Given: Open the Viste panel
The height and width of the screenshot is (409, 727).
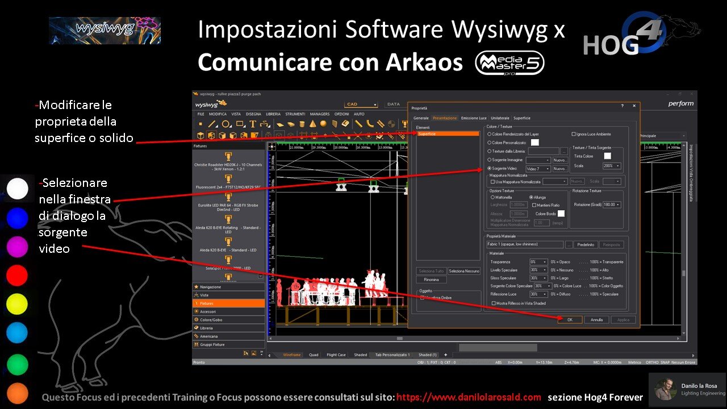Looking at the screenshot, I should click(229, 295).
